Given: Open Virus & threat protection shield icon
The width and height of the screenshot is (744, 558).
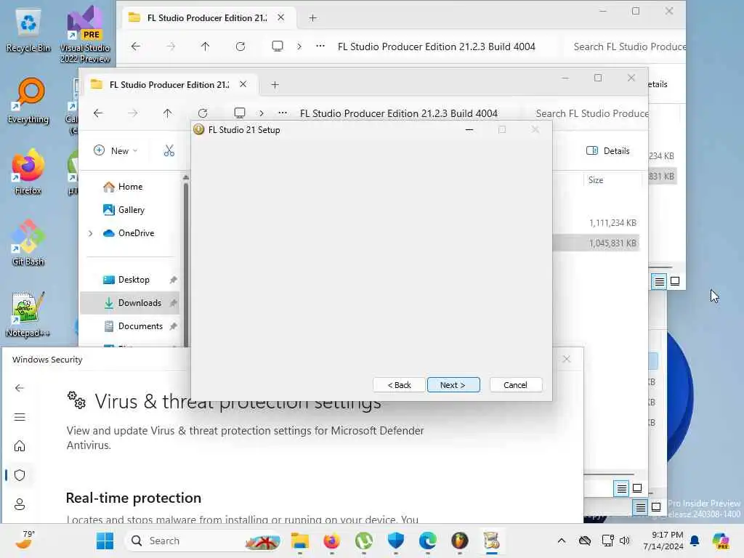Looking at the screenshot, I should (x=20, y=475).
